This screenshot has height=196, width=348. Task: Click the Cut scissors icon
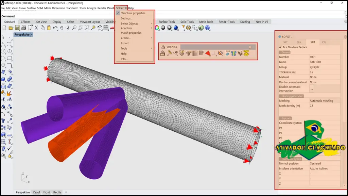click(x=36, y=28)
